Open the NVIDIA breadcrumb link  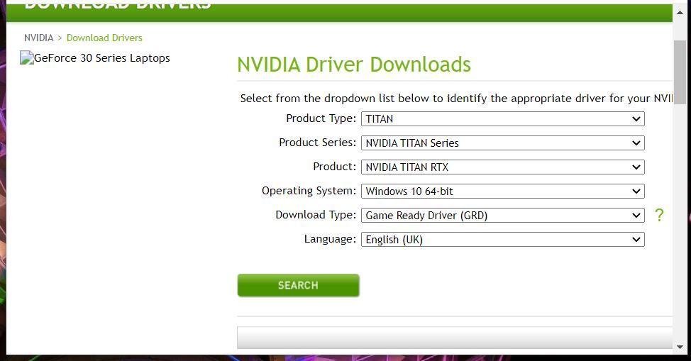[x=39, y=38]
